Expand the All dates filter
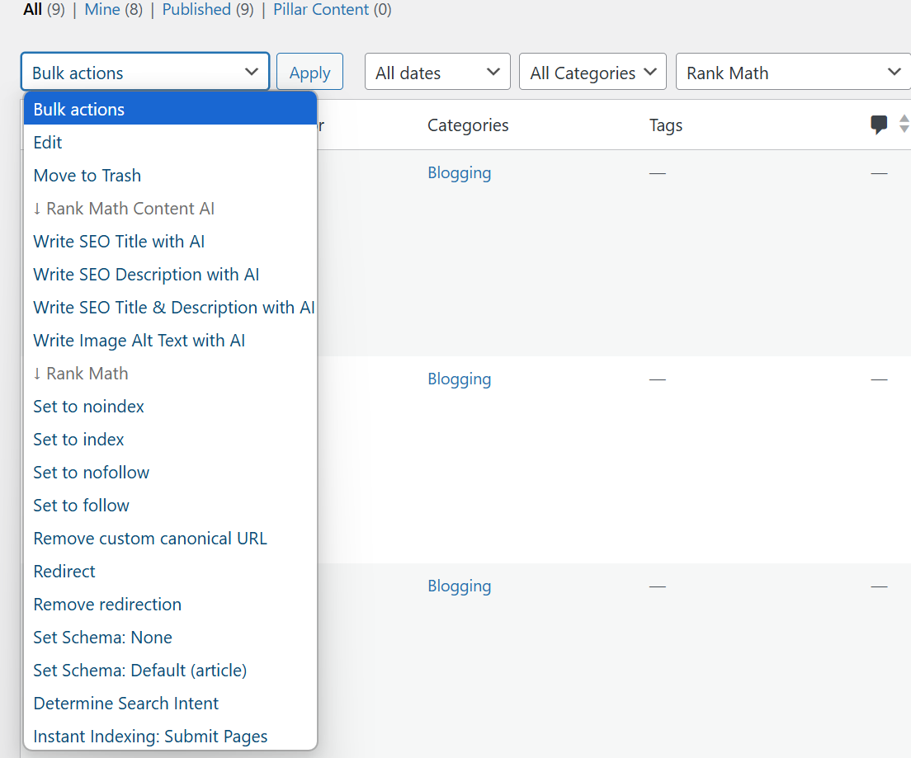This screenshot has height=758, width=911. click(x=437, y=73)
